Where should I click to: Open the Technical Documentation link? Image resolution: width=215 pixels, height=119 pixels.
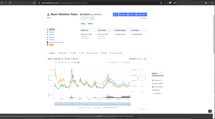tap(56, 42)
